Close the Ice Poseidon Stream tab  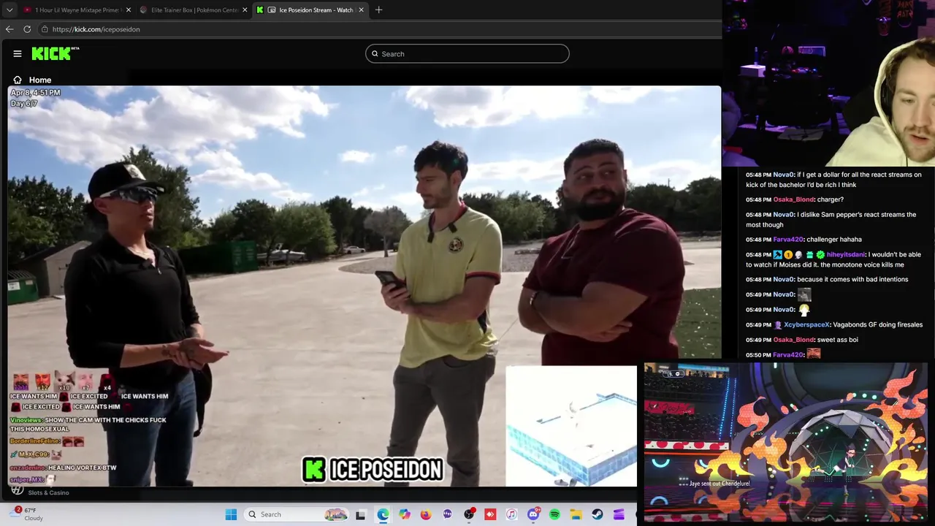tap(361, 9)
